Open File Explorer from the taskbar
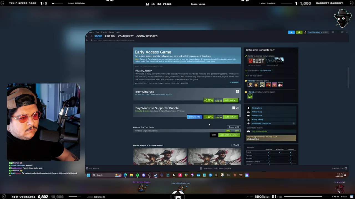This screenshot has height=199, width=355. pos(131,175)
